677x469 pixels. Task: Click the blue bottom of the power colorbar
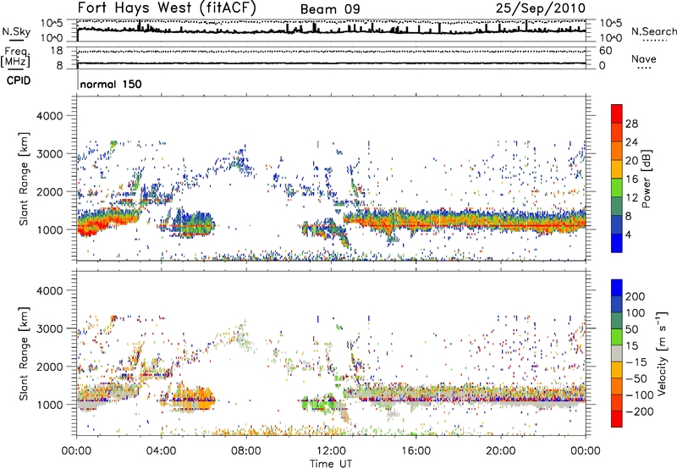point(617,243)
